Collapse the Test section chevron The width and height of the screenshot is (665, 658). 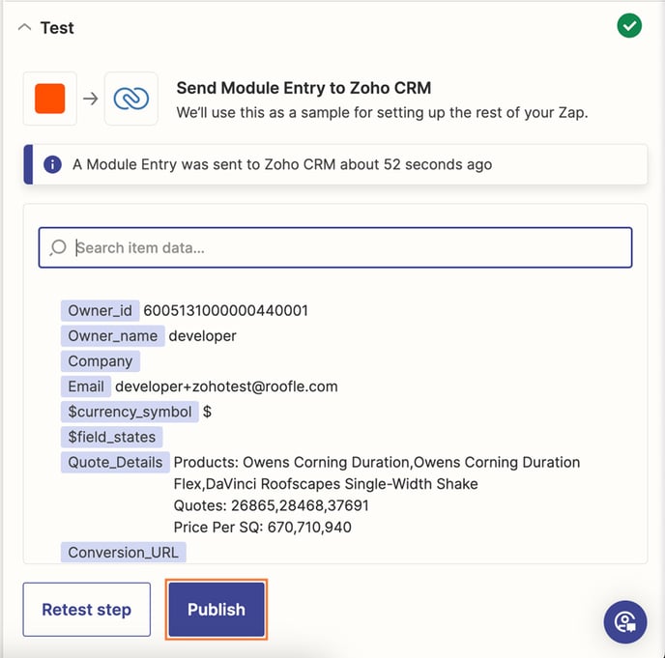[24, 28]
